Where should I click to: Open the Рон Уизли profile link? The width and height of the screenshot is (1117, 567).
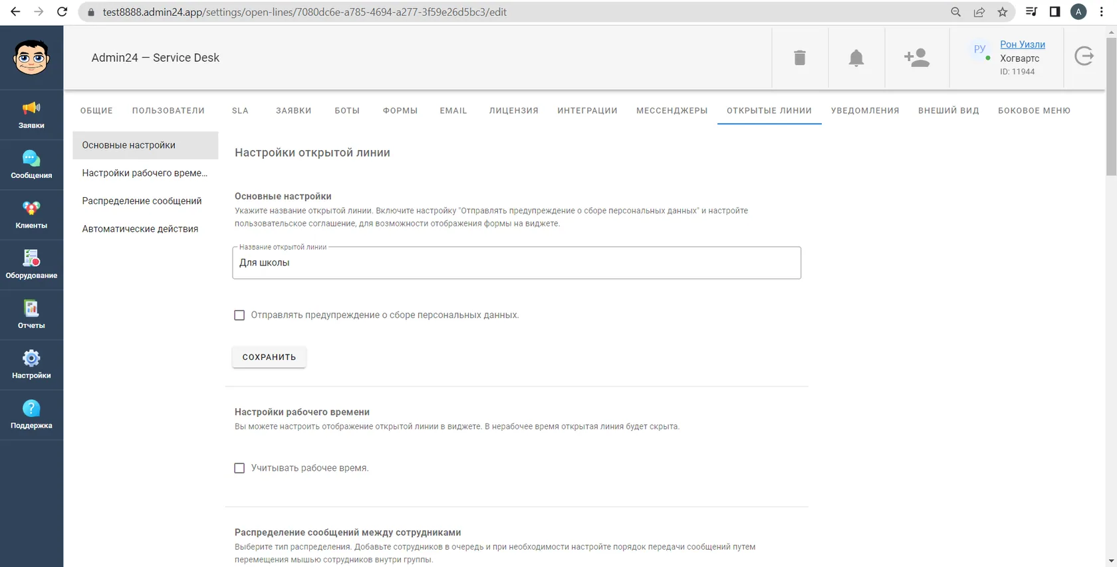pyautogui.click(x=1023, y=44)
